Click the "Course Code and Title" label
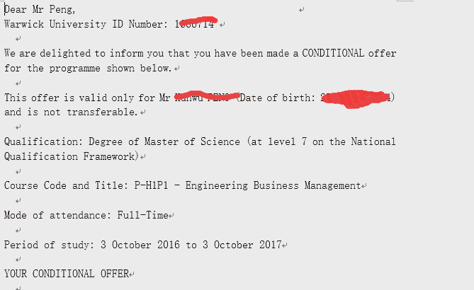This screenshot has width=474, height=290. [x=65, y=185]
